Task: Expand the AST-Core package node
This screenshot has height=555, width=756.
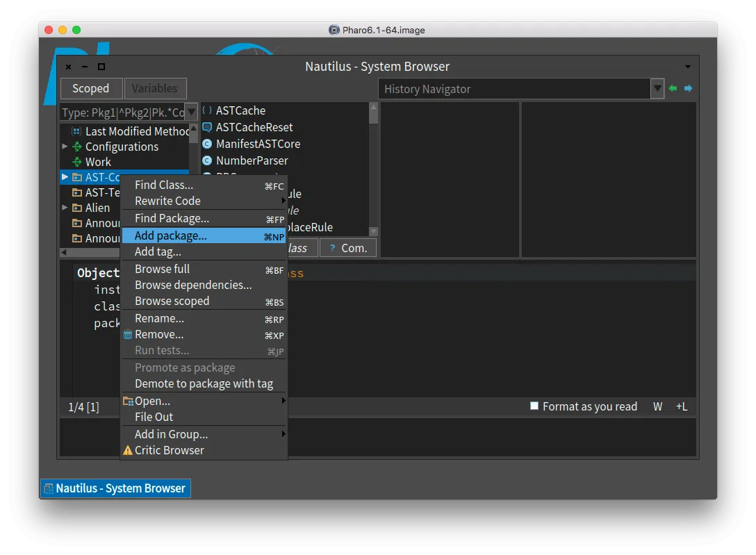Action: [65, 177]
